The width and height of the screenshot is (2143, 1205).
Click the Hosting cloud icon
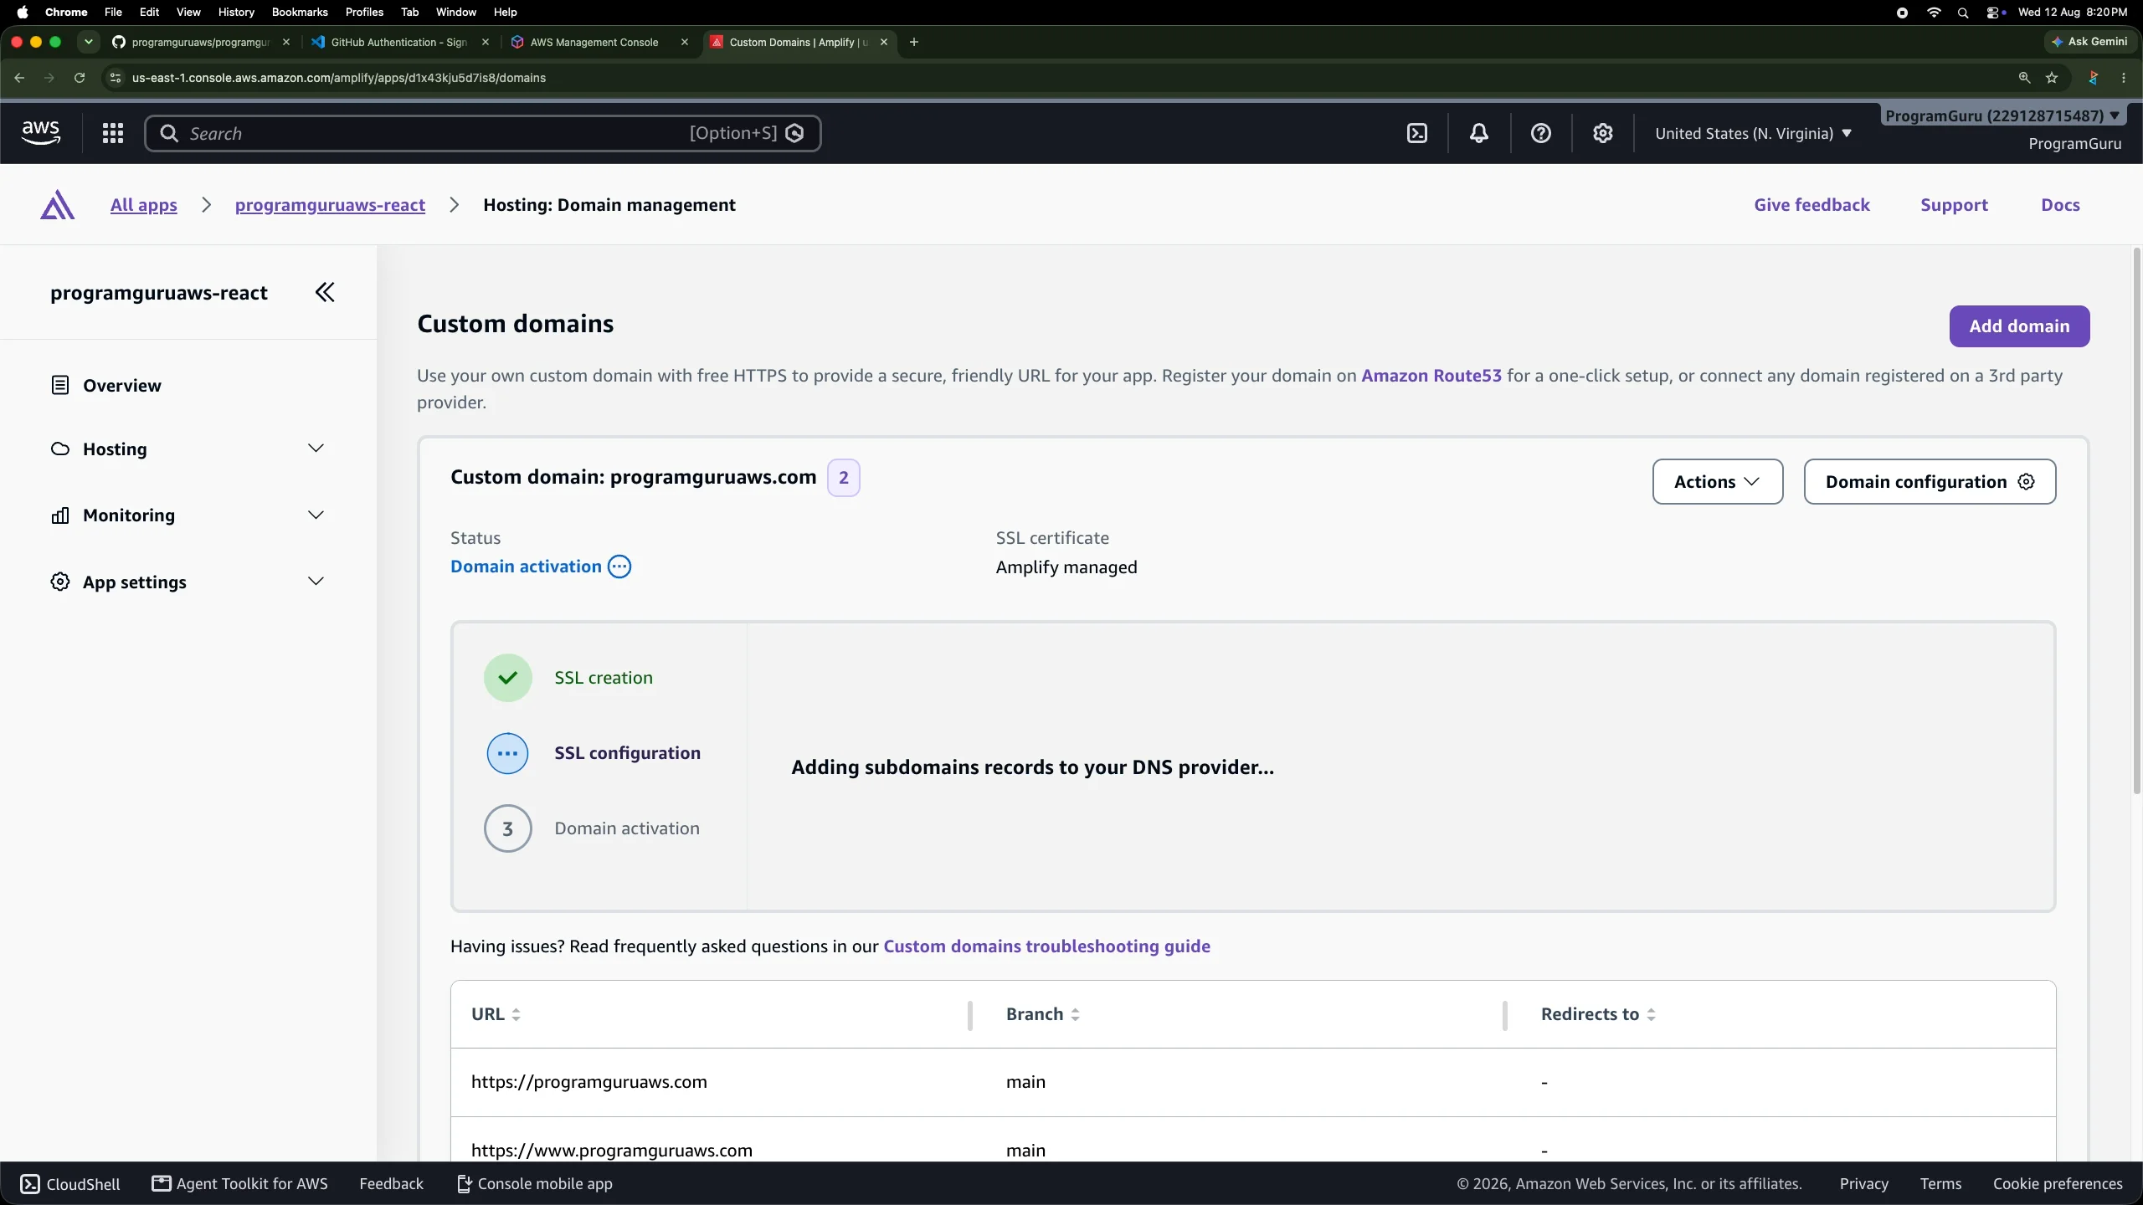coord(60,449)
